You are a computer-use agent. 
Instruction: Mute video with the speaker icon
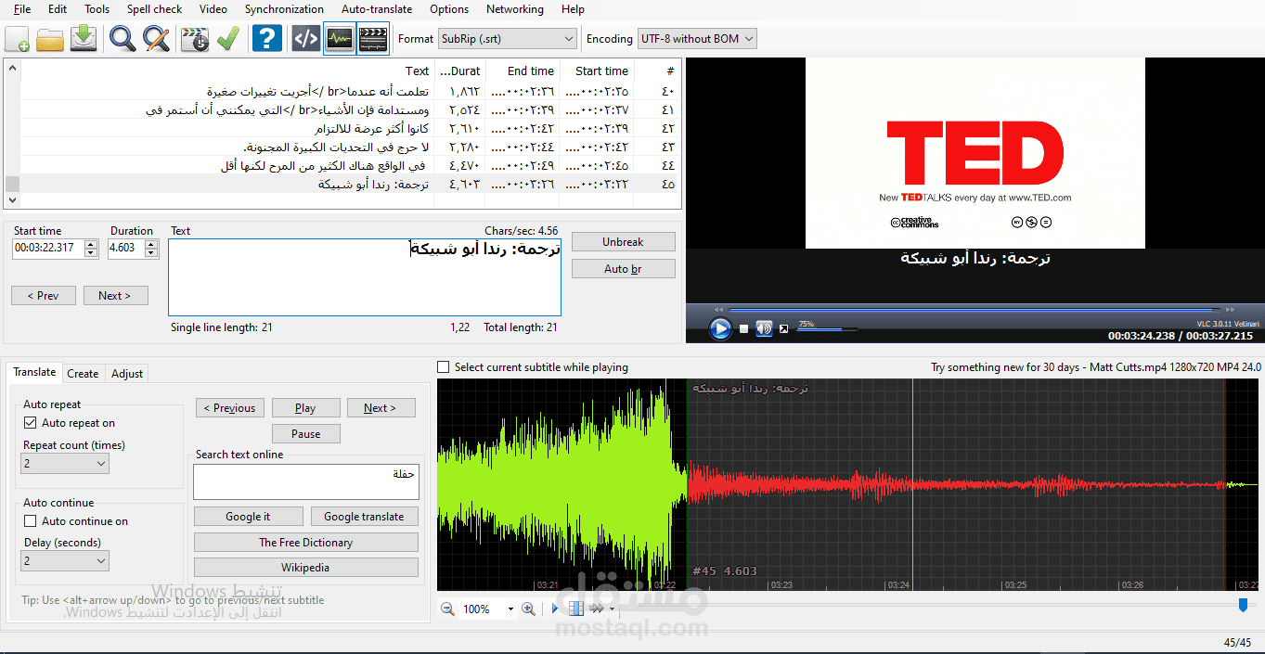[x=764, y=328]
